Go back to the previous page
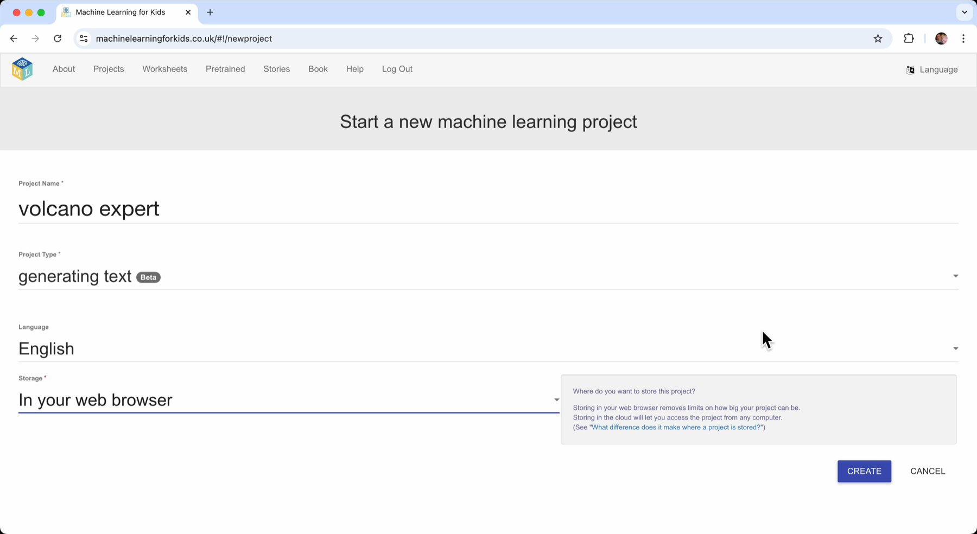This screenshot has width=977, height=534. click(14, 39)
